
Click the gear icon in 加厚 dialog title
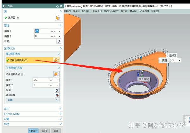4,6
